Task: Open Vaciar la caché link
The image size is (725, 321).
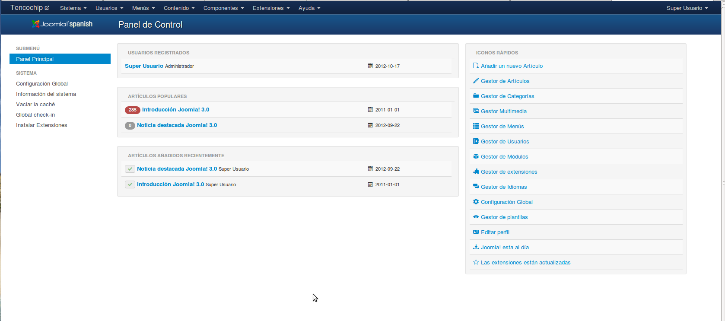Action: tap(35, 105)
